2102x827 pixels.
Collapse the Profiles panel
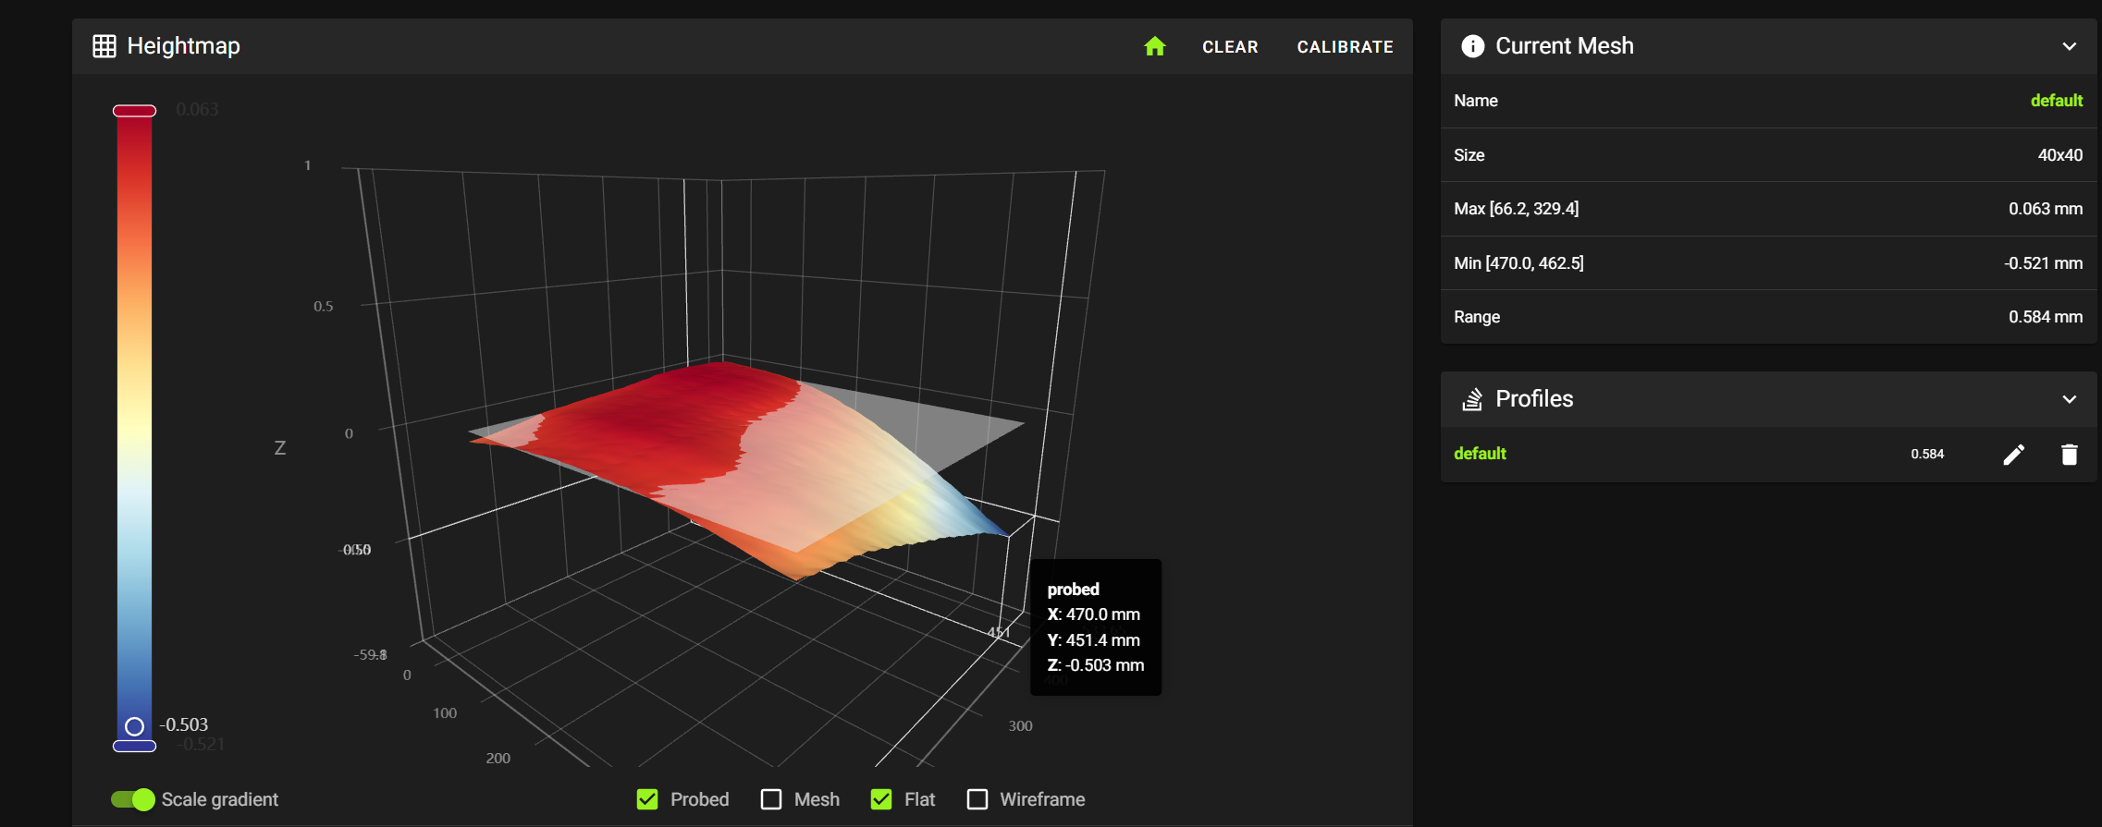2070,399
